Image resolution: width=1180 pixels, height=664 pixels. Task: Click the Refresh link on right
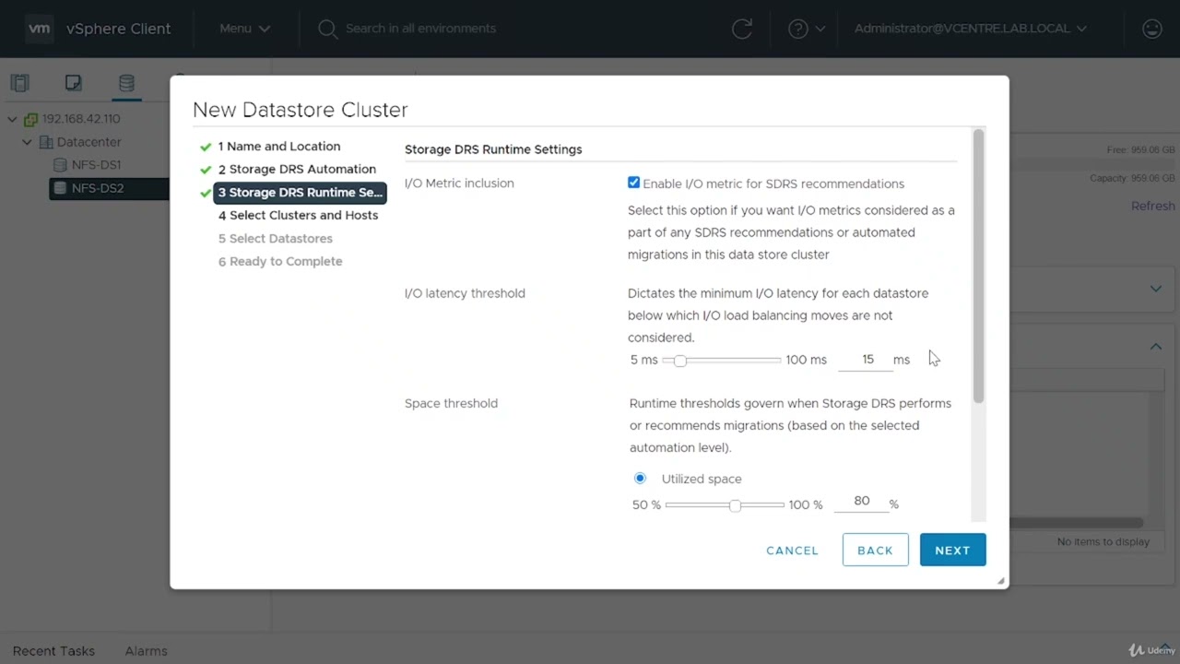[1152, 206]
